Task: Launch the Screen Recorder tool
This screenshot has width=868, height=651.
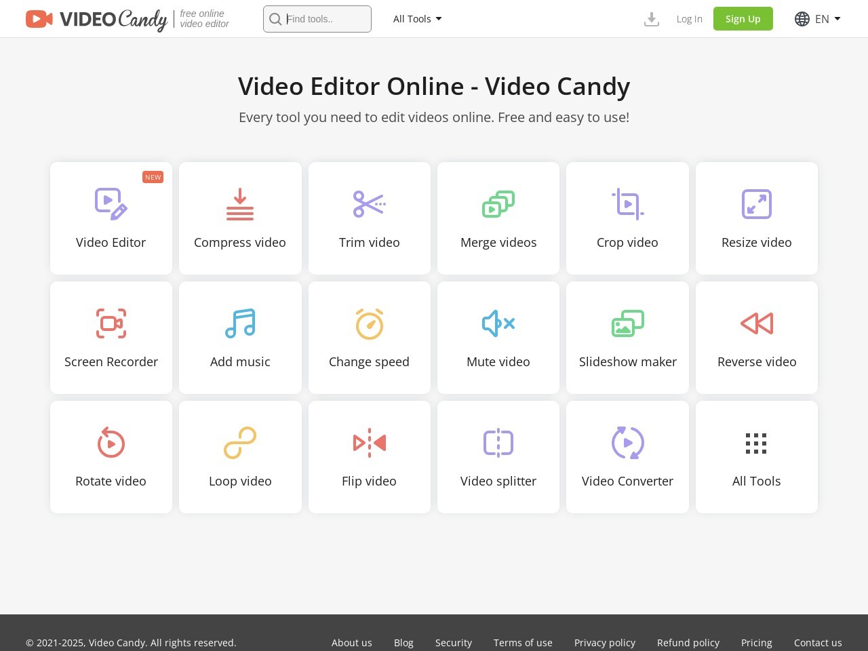Action: click(111, 338)
